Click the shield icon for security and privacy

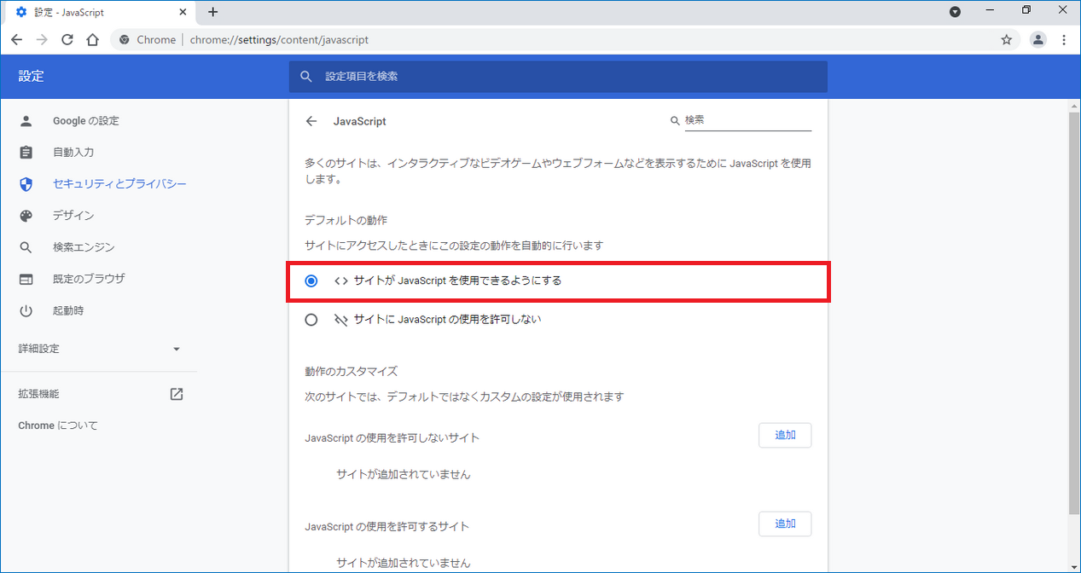(26, 184)
